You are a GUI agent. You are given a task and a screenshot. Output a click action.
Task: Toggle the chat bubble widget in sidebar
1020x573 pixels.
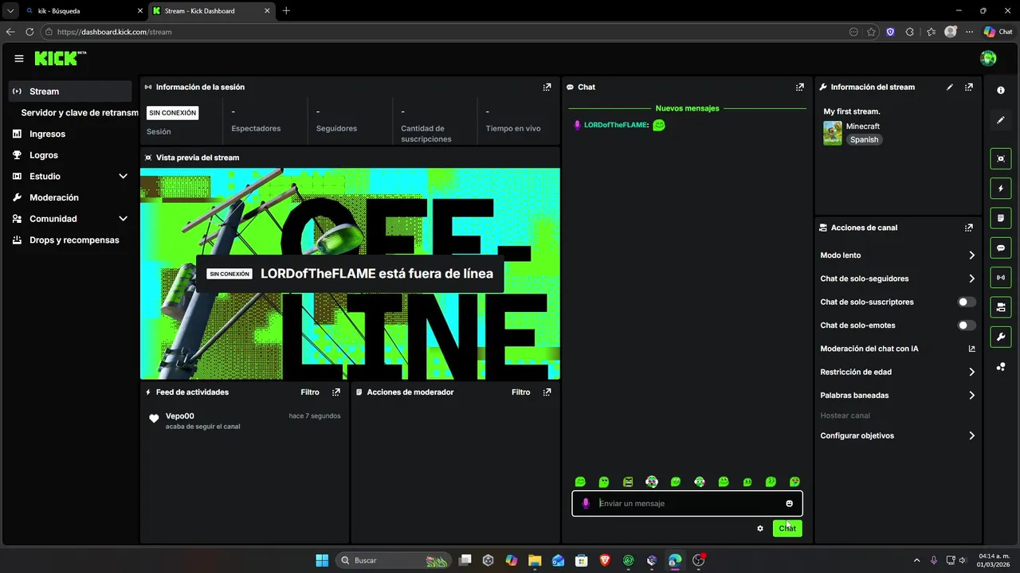click(x=1001, y=248)
